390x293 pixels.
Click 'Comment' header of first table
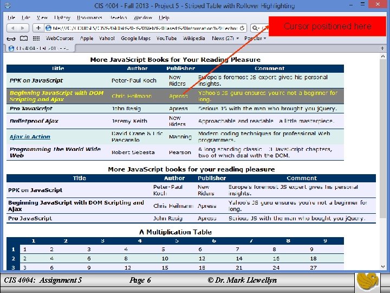coord(270,68)
